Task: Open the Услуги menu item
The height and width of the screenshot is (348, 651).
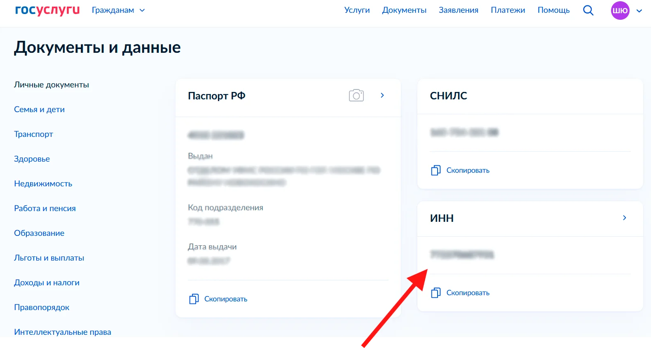Action: click(x=357, y=10)
